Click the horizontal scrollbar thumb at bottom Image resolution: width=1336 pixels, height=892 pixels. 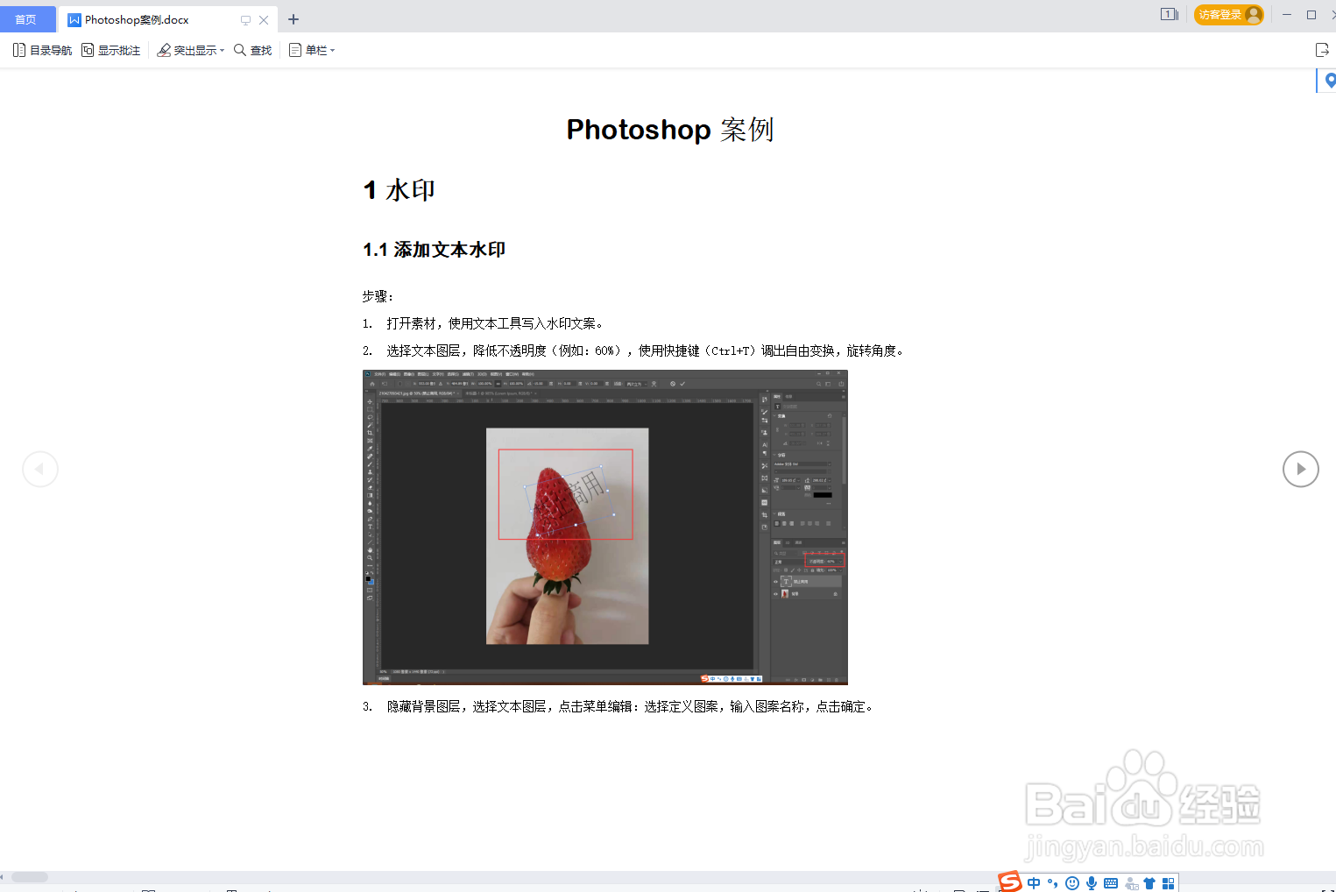(x=30, y=877)
